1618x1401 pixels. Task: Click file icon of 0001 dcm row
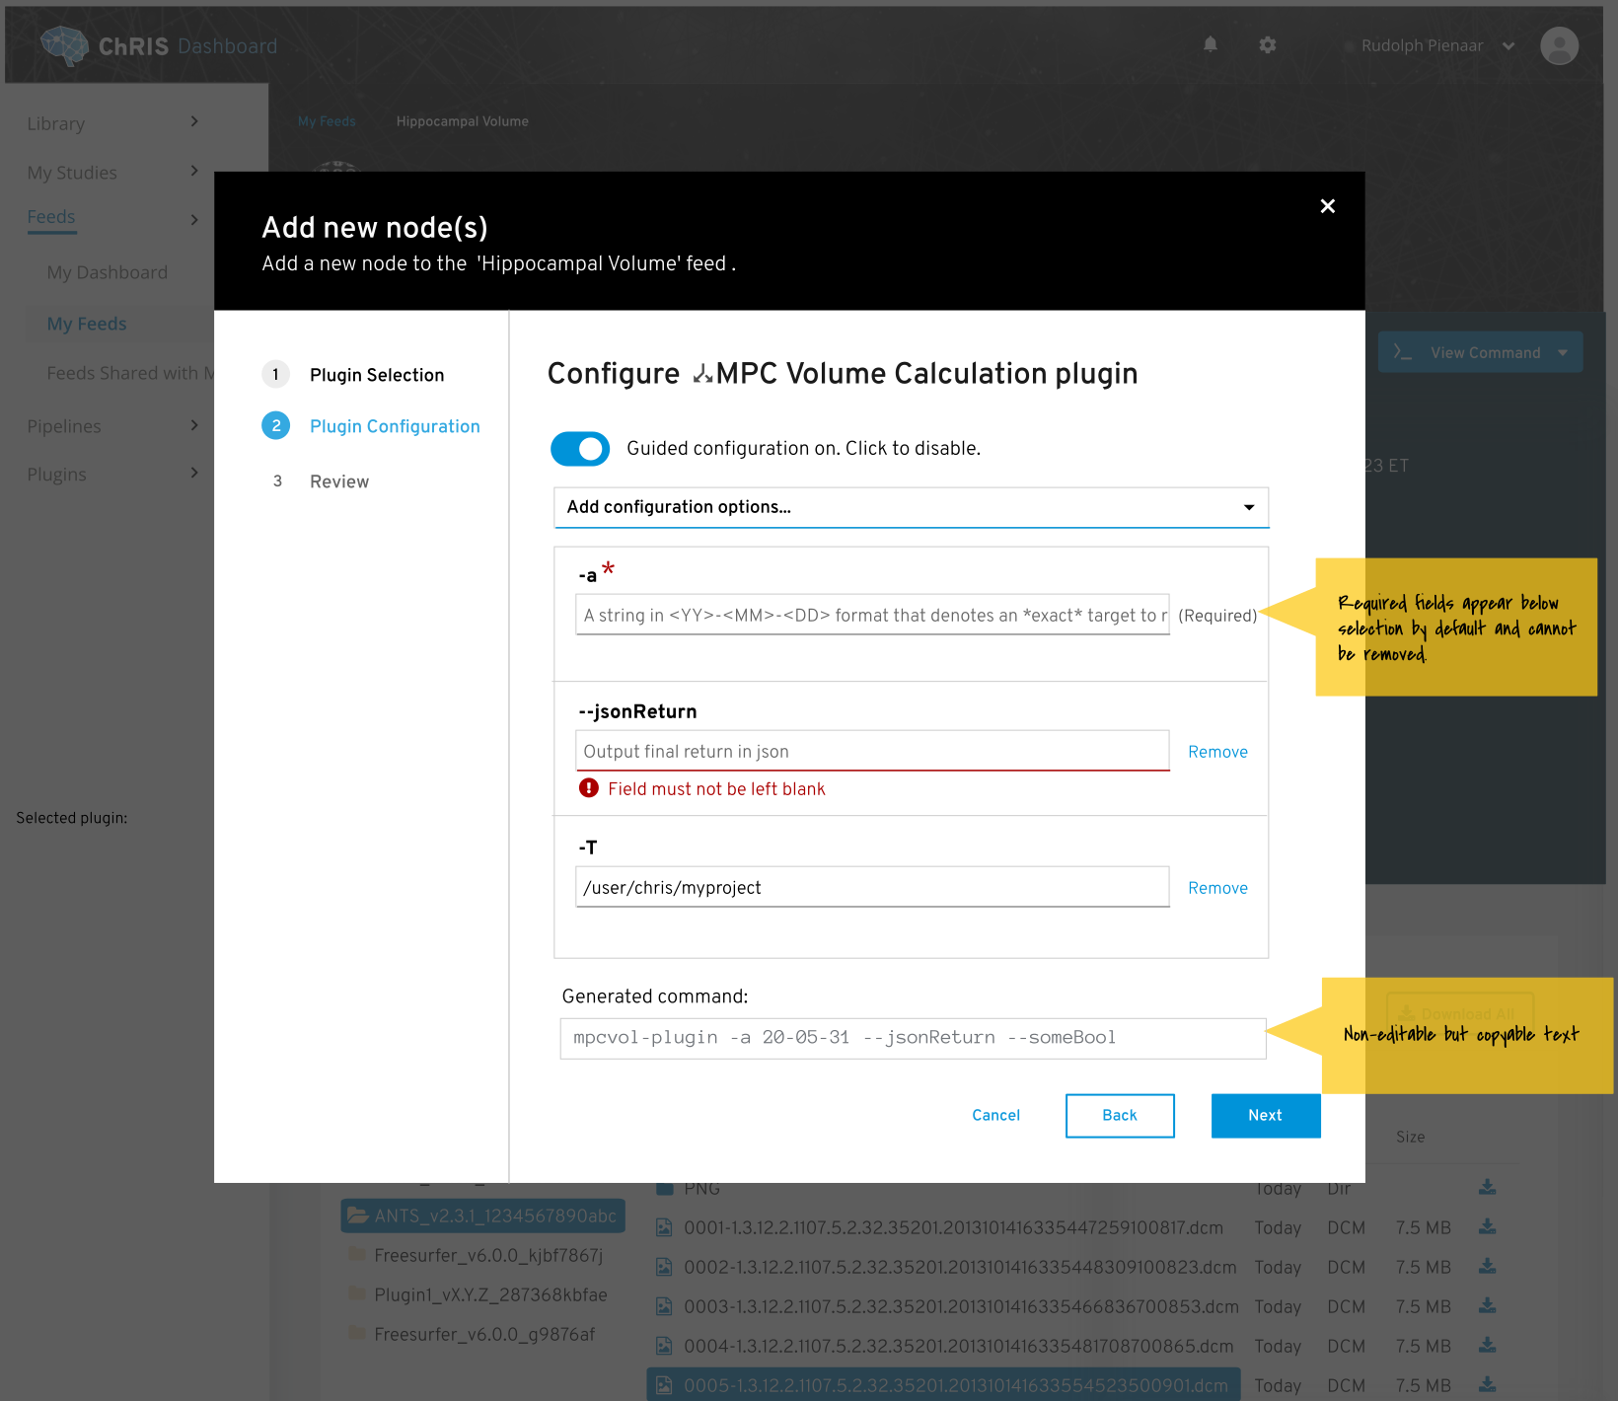tap(664, 1227)
